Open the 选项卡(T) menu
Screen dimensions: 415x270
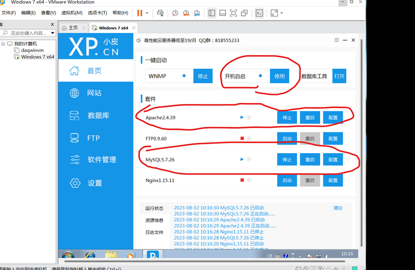pos(98,13)
